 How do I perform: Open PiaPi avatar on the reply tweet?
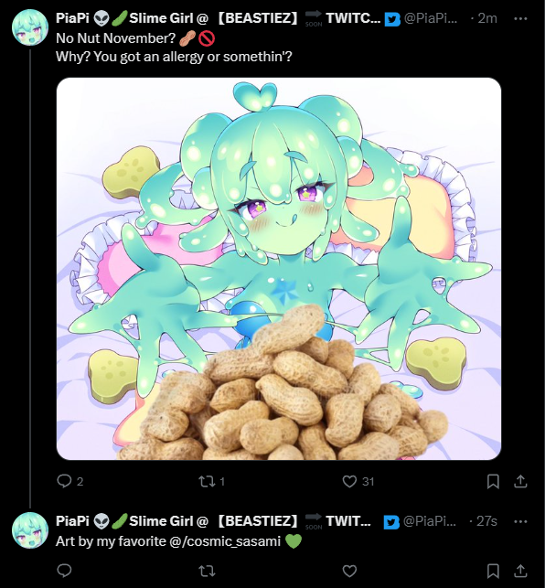coord(30,530)
